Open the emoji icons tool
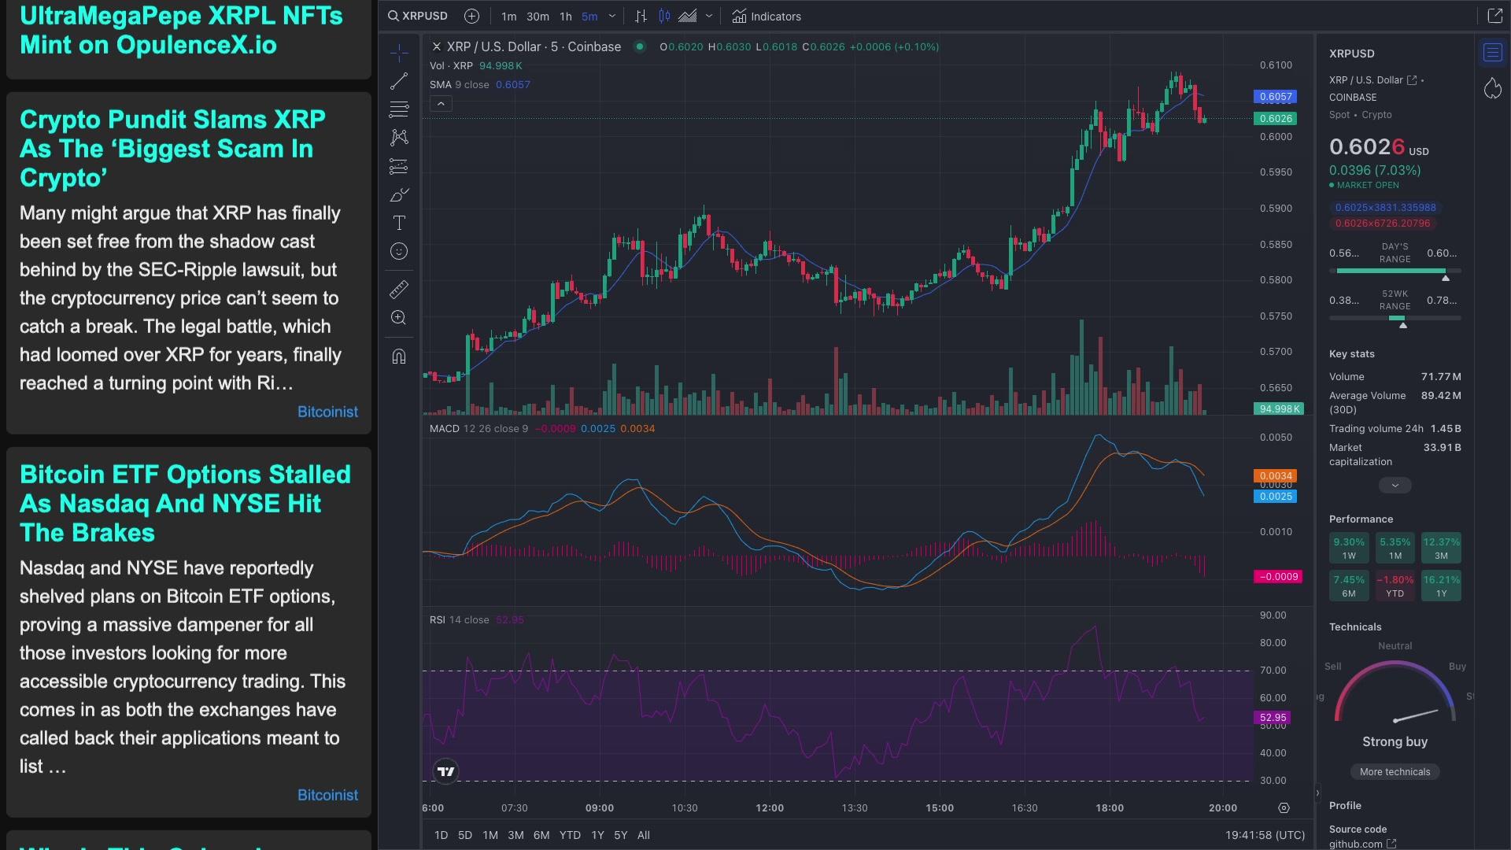Image resolution: width=1511 pixels, height=850 pixels. coord(399,251)
